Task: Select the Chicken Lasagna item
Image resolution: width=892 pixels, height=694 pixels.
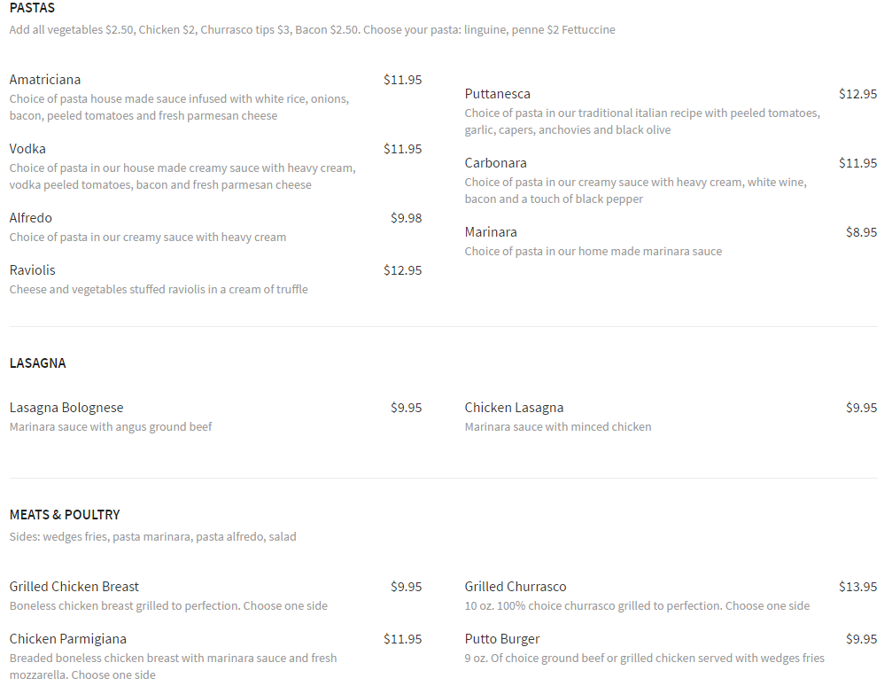Action: [514, 408]
